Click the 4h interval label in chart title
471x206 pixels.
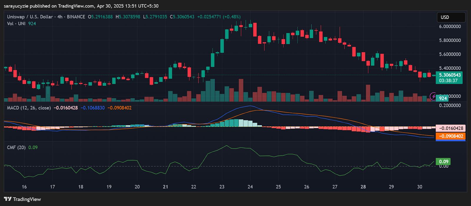tap(60, 17)
